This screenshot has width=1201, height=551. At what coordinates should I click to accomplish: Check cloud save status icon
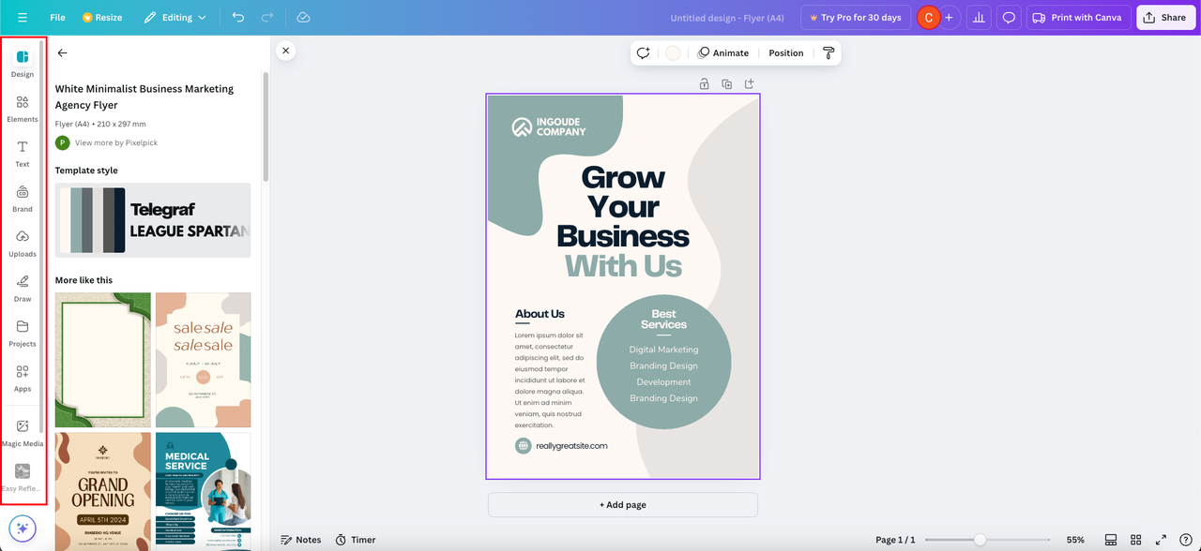[303, 18]
